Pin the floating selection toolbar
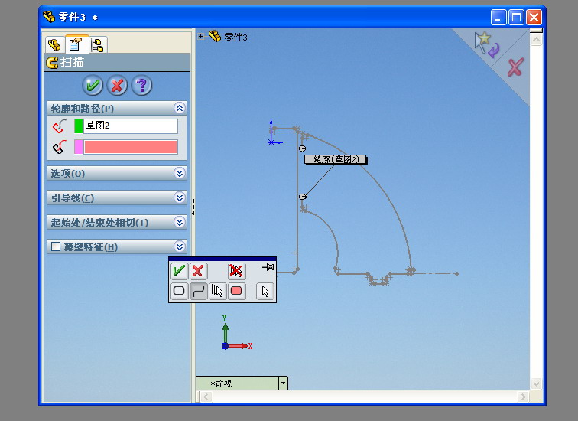Screen dimensions: 578x421 [268, 267]
